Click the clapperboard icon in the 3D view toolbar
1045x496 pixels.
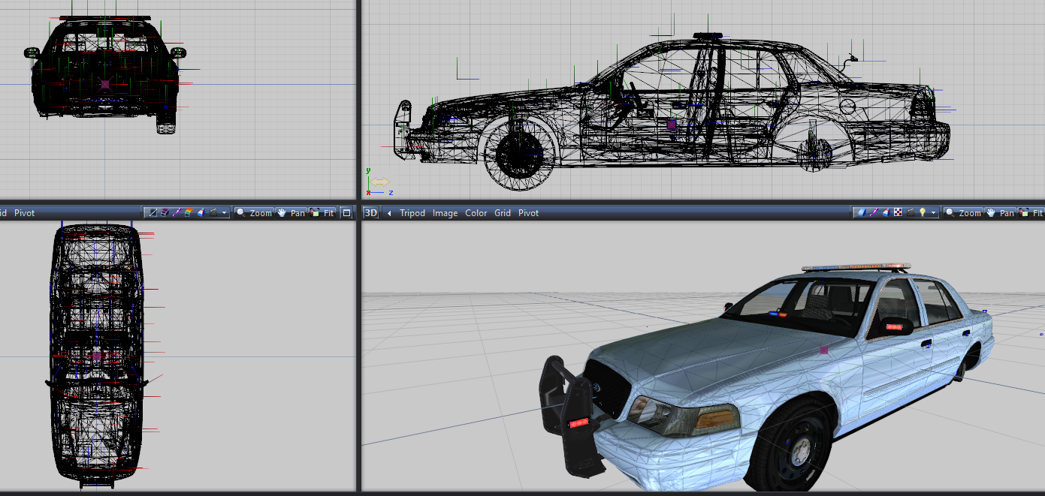tap(910, 213)
